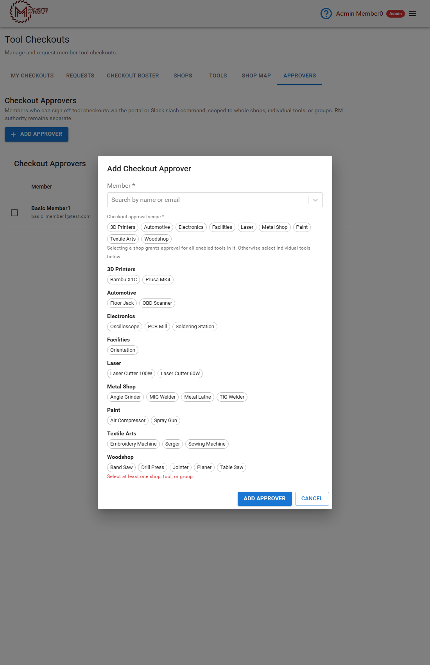This screenshot has height=665, width=430.
Task: Select the Facilities shop chip
Action: tap(222, 227)
